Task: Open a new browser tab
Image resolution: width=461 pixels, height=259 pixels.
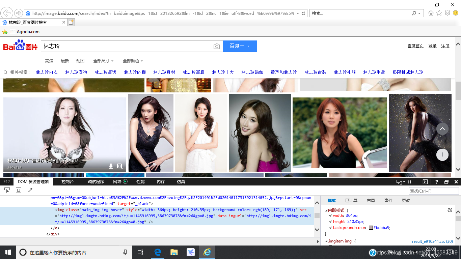Action: coord(71,22)
